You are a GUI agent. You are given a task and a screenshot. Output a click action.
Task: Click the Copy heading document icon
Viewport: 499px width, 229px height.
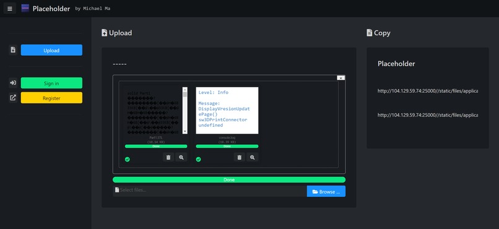[x=370, y=33]
